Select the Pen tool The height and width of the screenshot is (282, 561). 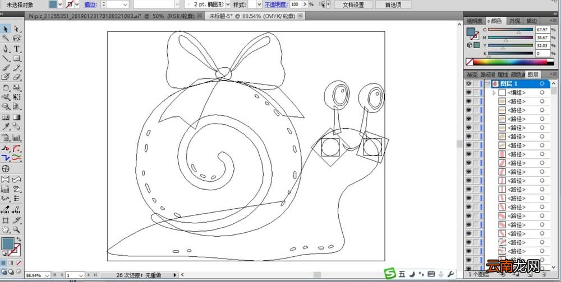[x=6, y=49]
